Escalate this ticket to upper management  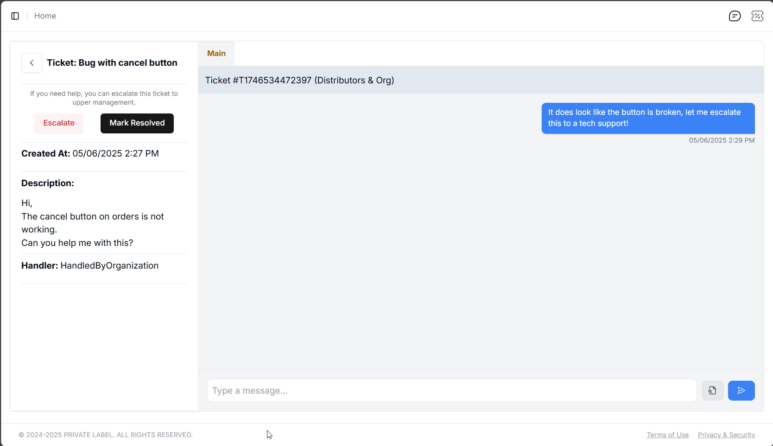pyautogui.click(x=59, y=123)
